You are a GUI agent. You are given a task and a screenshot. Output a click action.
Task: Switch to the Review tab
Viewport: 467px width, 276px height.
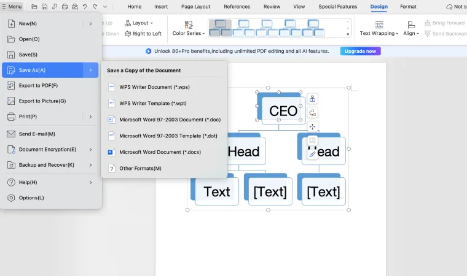point(272,7)
